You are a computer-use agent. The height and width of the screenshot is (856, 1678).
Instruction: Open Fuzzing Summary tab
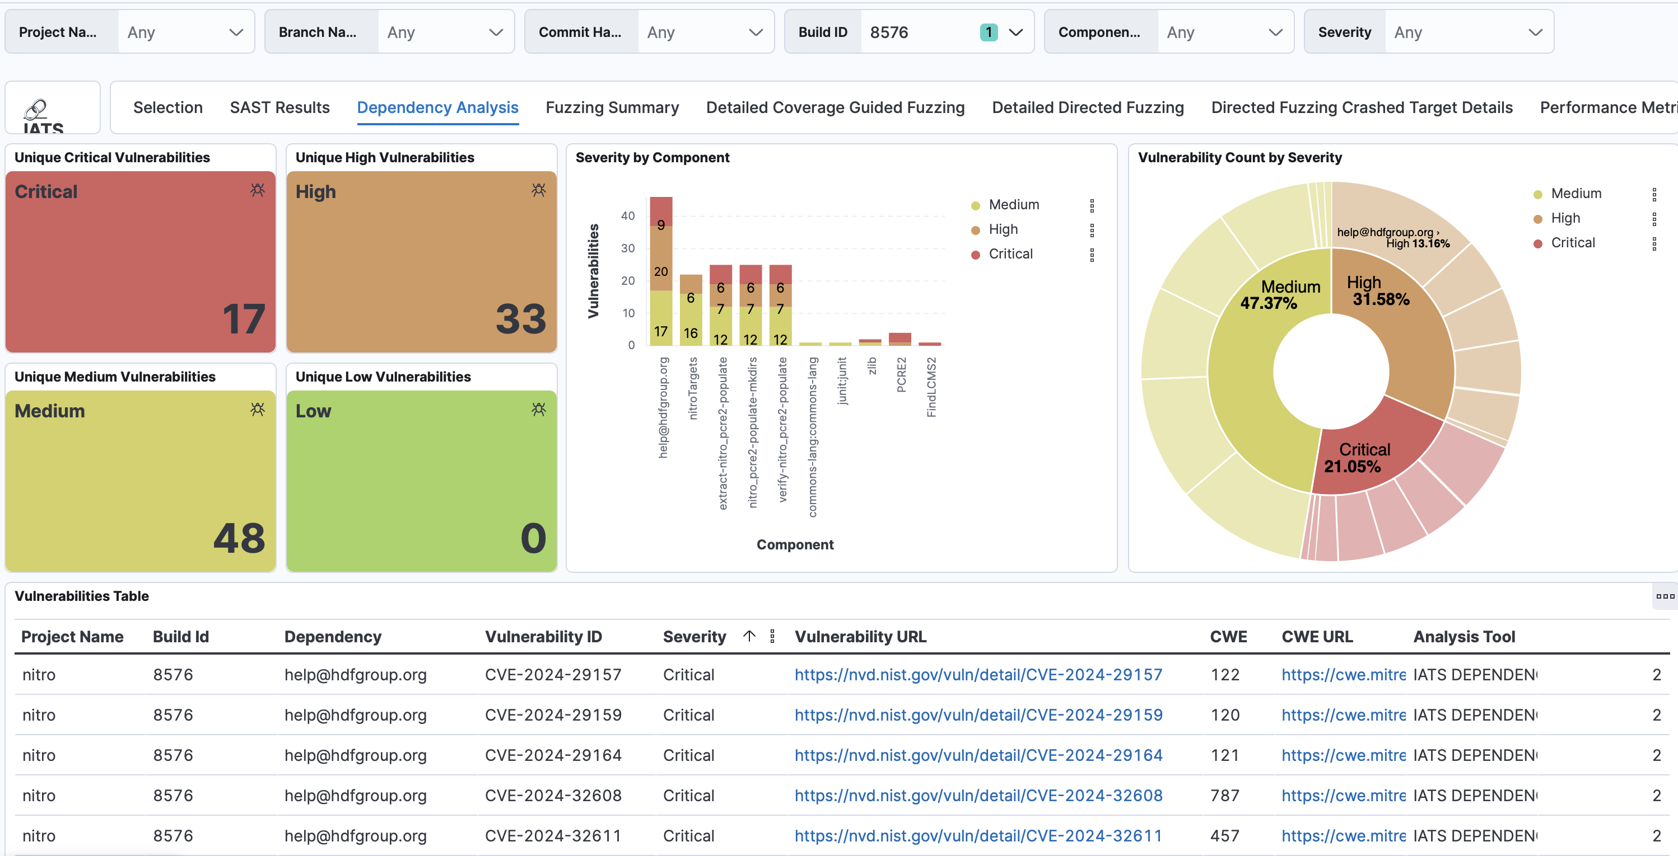612,107
